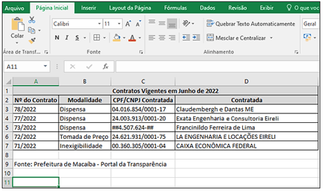
Task: Switch to Página Inicial tab
Action: coord(52,8)
